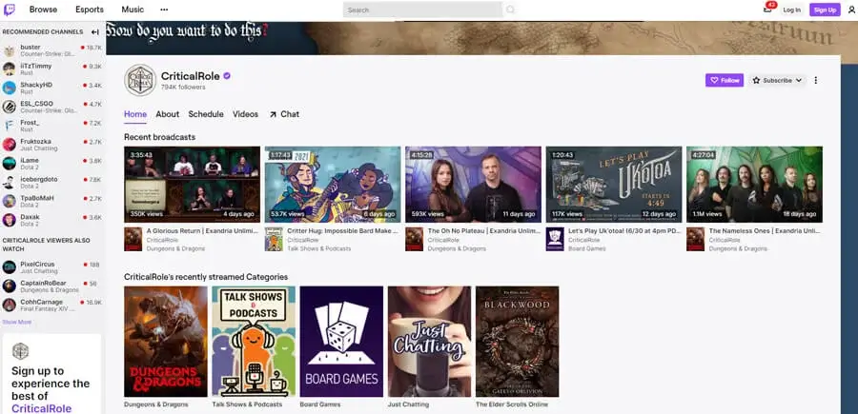Viewport: 858px width, 414px height.
Task: Open The Oh No Plateau video title
Action: click(483, 231)
